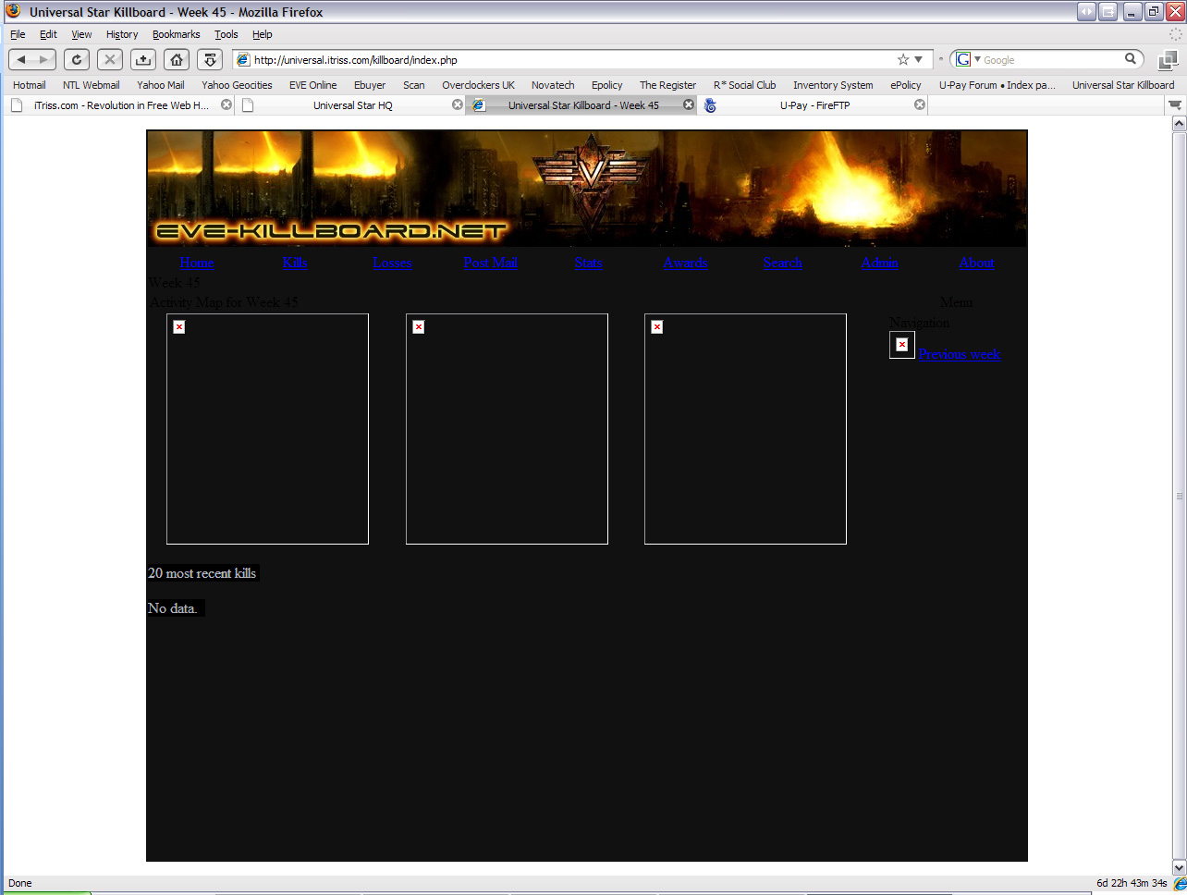Click the search magnifier icon
1187x895 pixels.
[1130, 58]
